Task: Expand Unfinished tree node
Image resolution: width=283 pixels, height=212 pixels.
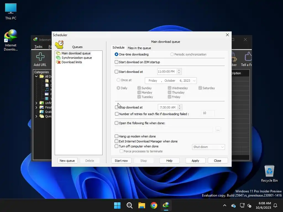Action: coord(36,103)
